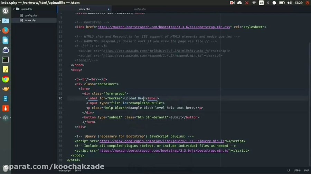Open the jquery.min.js googleapis link
Screen dimensions: 311x174
(162, 141)
